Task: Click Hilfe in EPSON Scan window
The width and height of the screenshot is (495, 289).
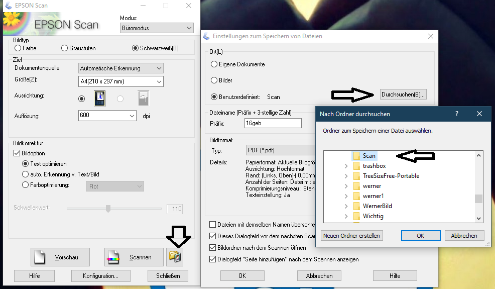Action: [35, 276]
